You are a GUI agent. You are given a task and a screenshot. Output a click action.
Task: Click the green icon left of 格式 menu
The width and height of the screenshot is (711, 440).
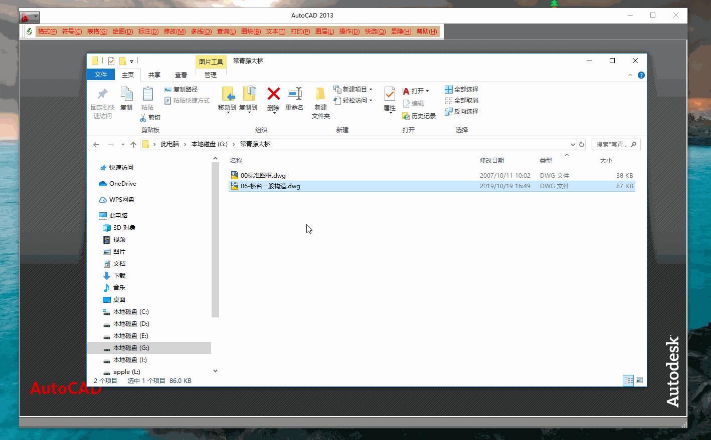(30, 32)
